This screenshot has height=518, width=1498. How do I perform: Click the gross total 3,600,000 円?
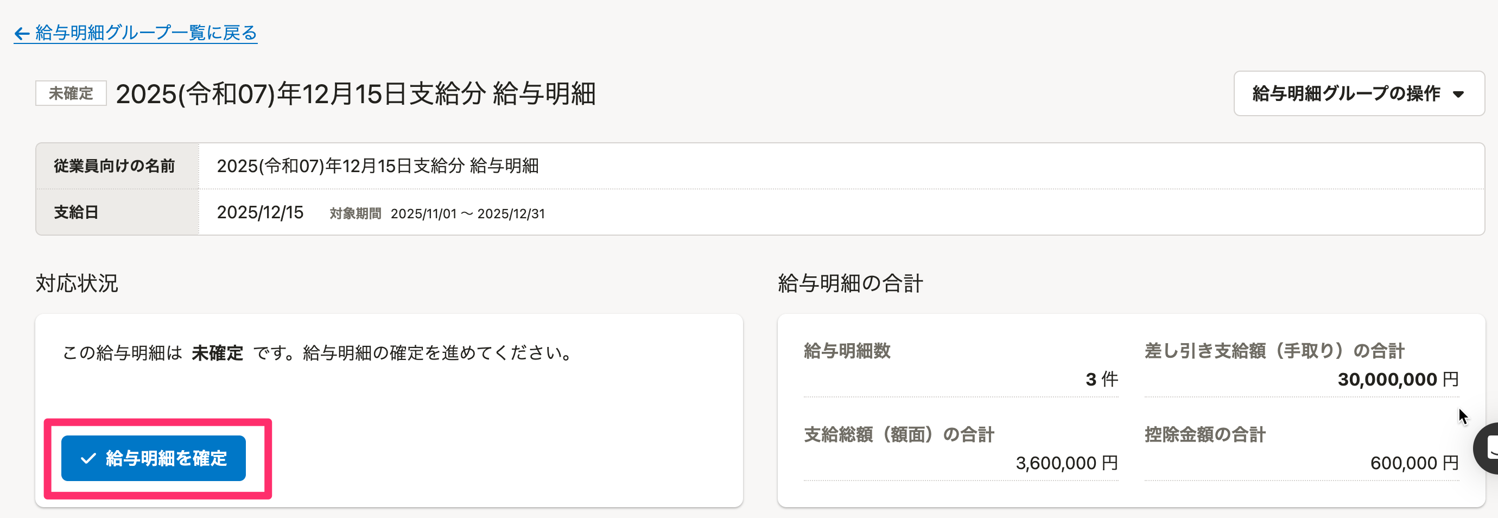[x=1066, y=463]
